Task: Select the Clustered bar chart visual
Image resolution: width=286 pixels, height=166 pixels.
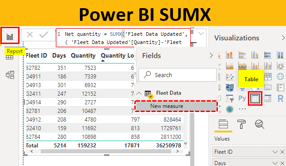Action: pos(242,55)
